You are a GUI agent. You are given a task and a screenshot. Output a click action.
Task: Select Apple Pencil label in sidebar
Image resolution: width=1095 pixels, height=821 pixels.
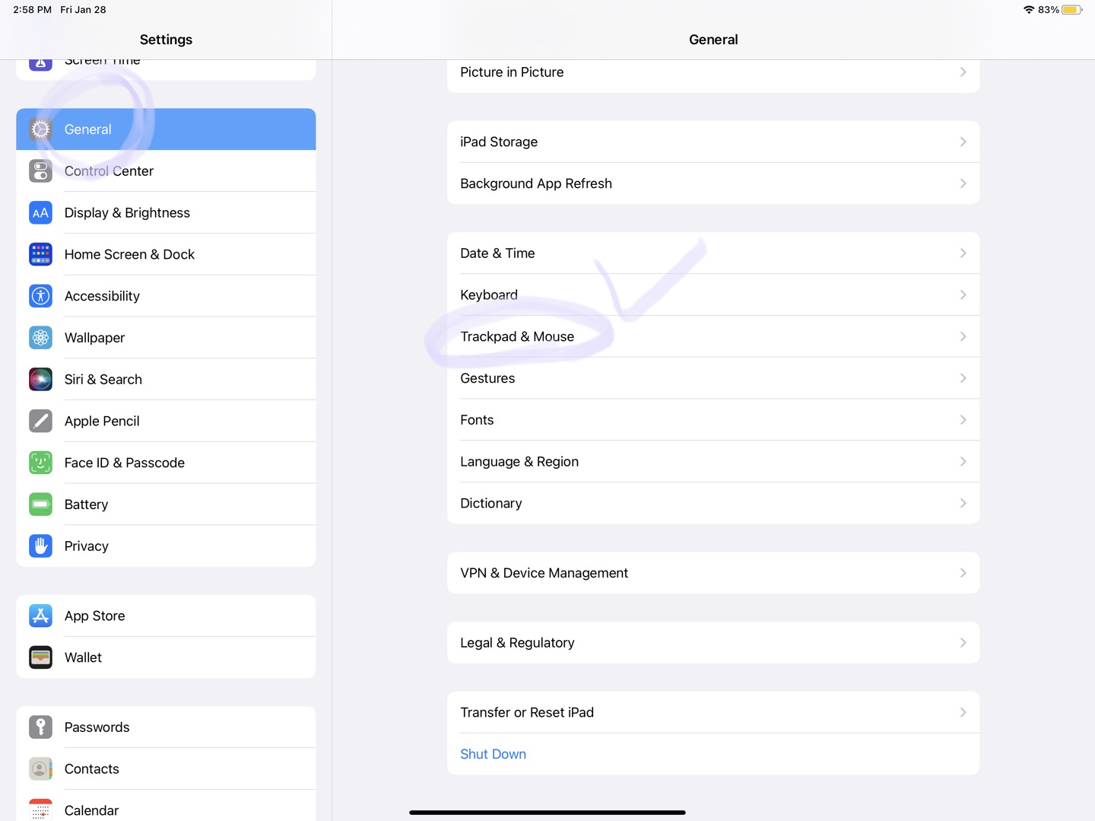[x=102, y=421]
